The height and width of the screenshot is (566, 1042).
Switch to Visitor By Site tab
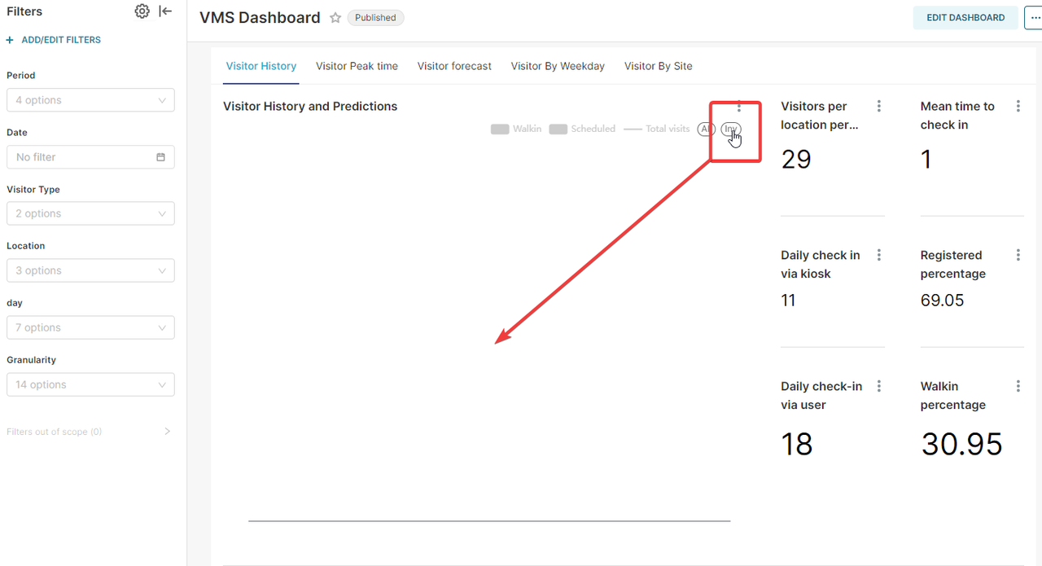[x=659, y=66]
